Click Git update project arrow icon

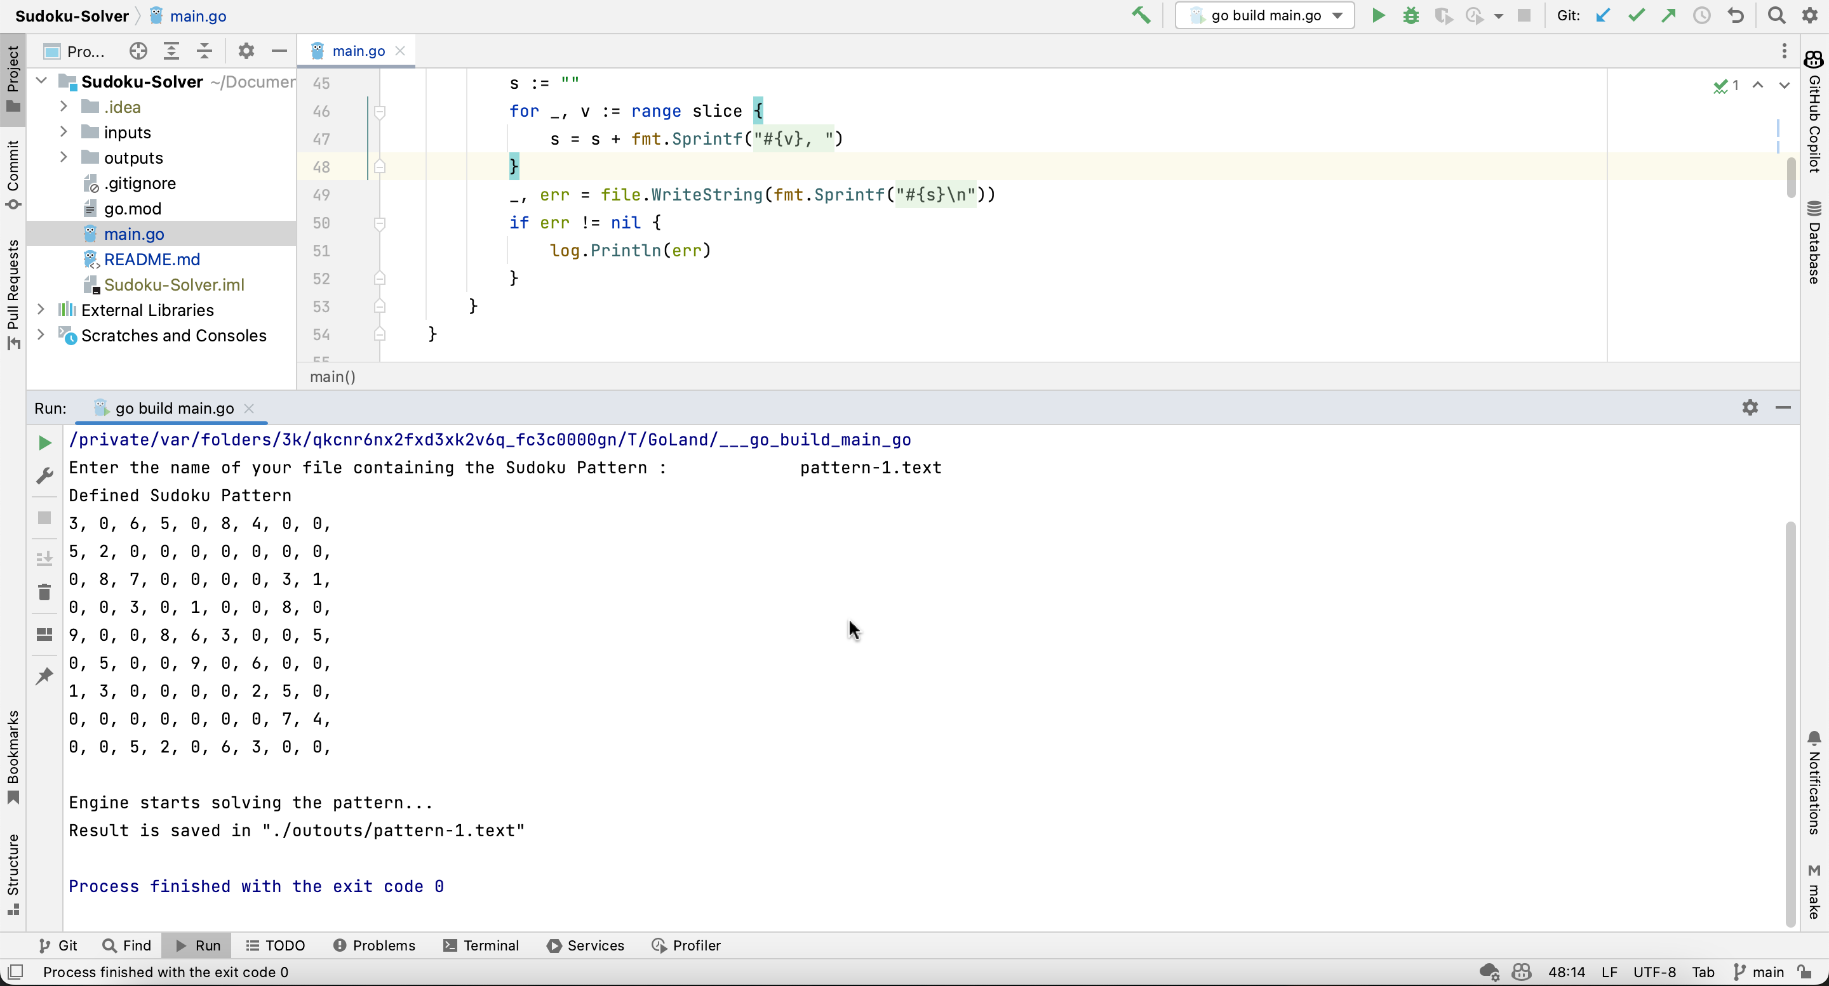1602,16
